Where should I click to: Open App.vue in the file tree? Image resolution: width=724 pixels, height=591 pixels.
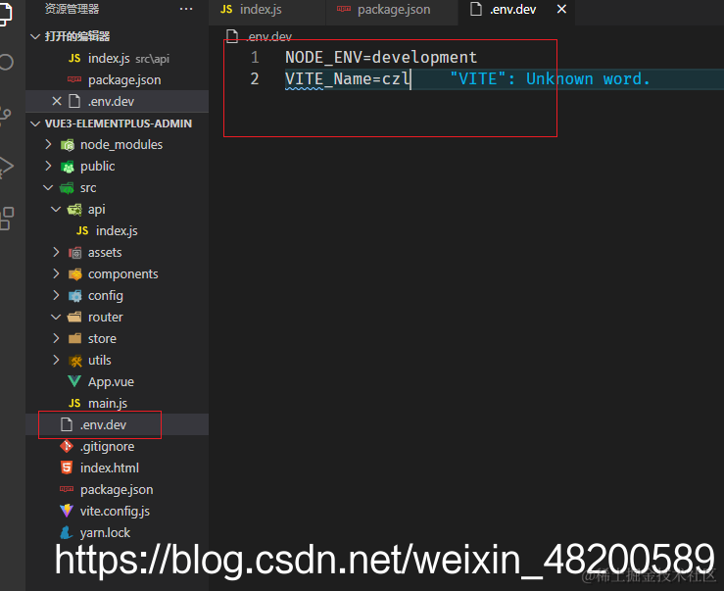coord(118,381)
